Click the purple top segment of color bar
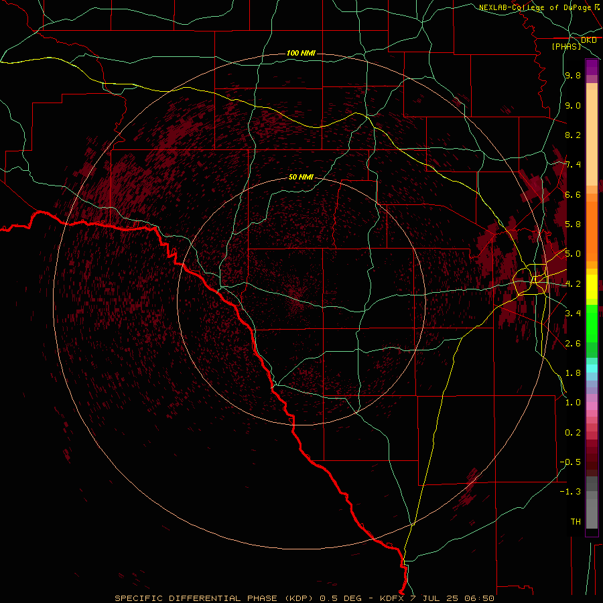Image resolution: width=603 pixels, height=603 pixels. [x=592, y=67]
